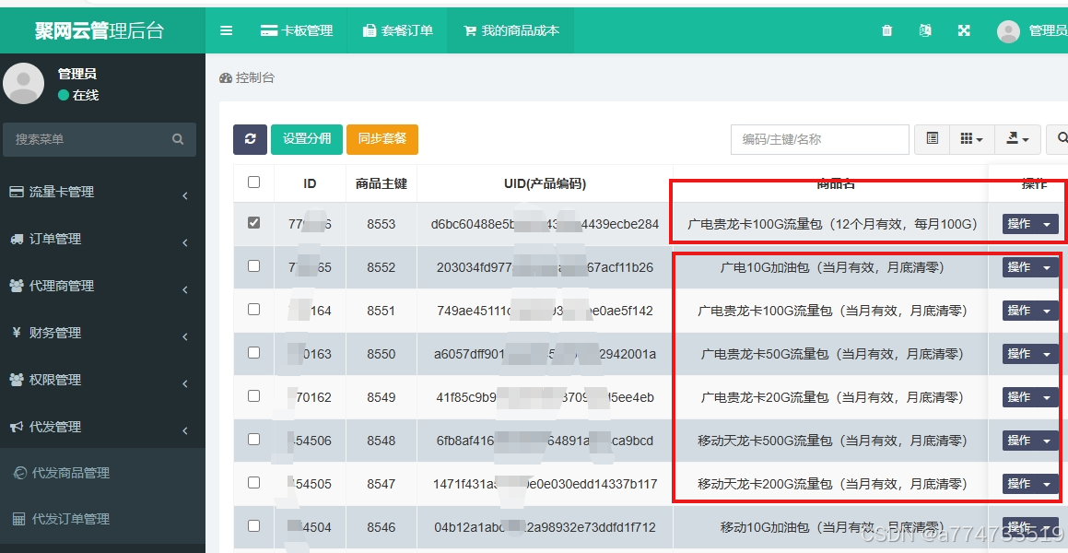Expand 代理商管理 sidebar menu
Image resolution: width=1068 pixels, height=553 pixels.
pyautogui.click(x=102, y=286)
